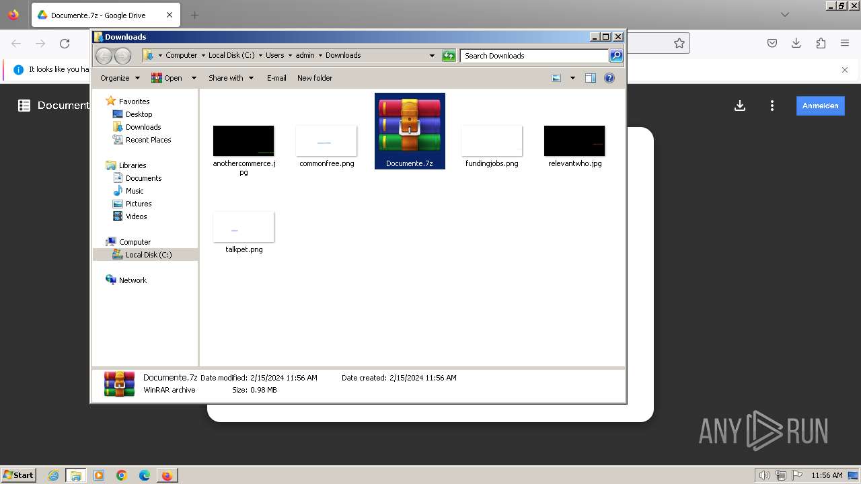Click Libraries in the navigation pane

[133, 165]
